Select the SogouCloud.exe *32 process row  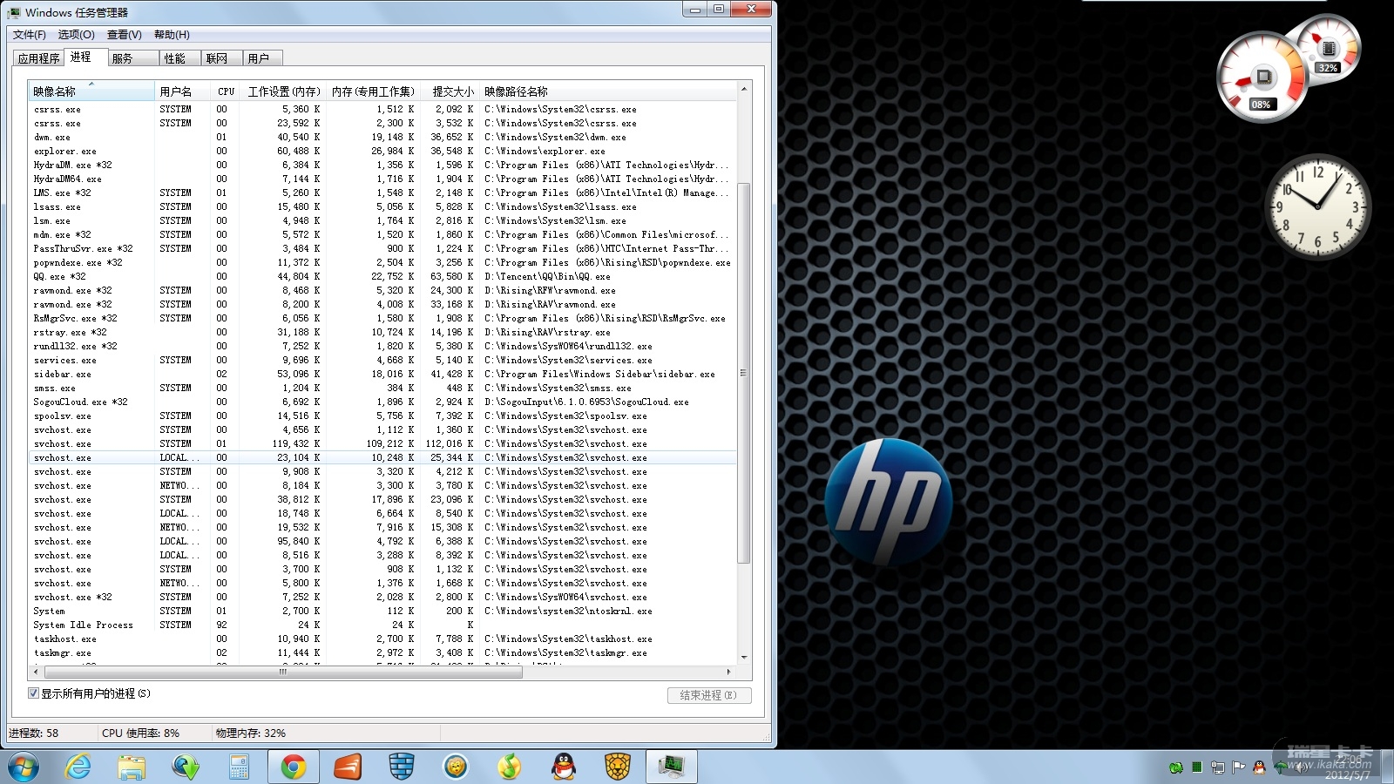(x=382, y=402)
